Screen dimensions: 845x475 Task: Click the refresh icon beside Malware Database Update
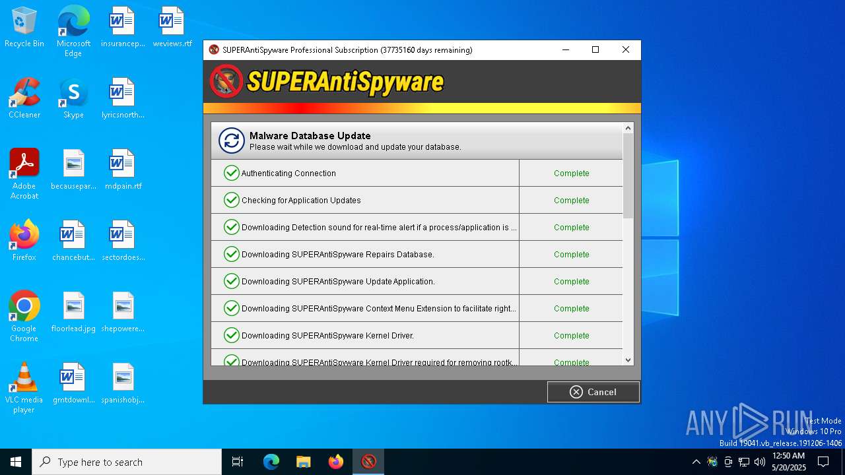click(x=232, y=141)
